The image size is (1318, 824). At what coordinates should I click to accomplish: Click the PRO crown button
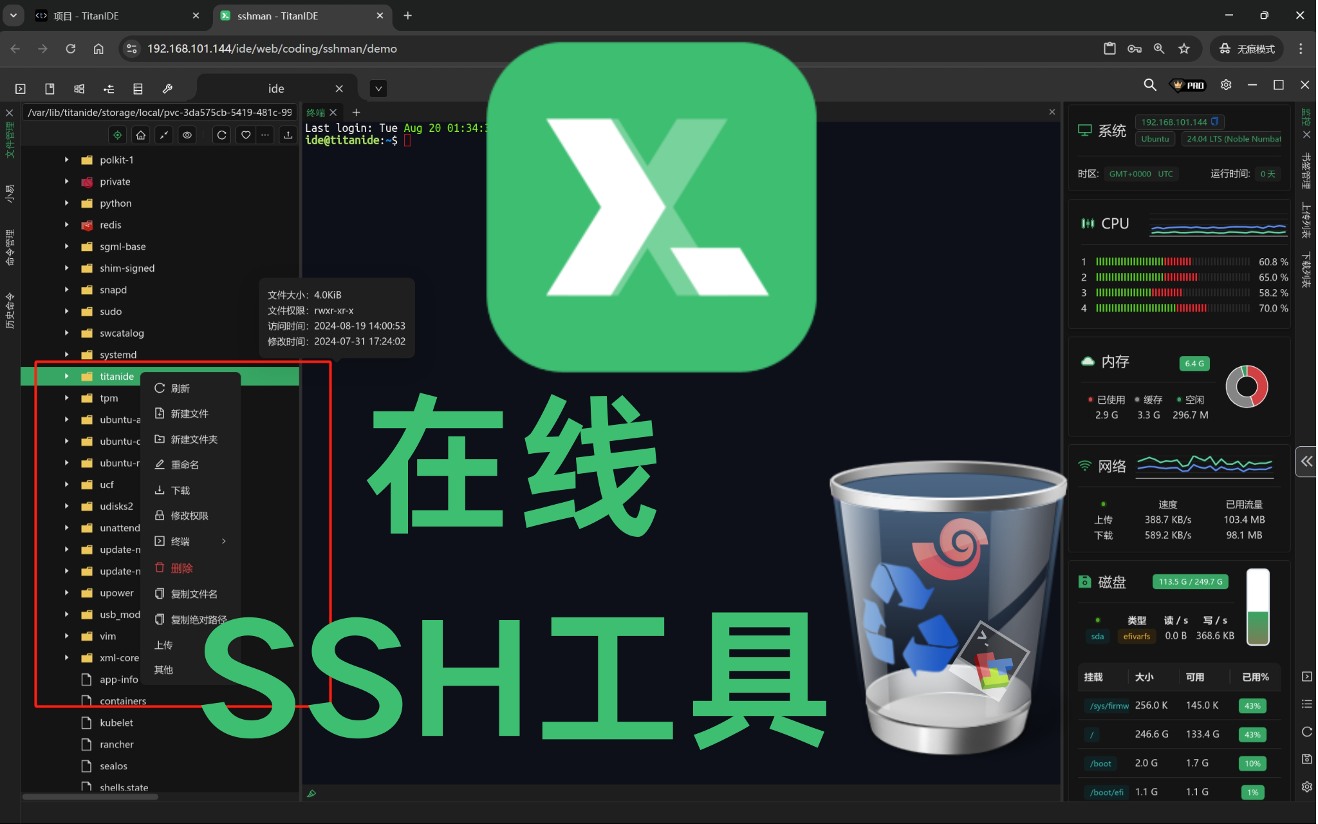pos(1188,85)
